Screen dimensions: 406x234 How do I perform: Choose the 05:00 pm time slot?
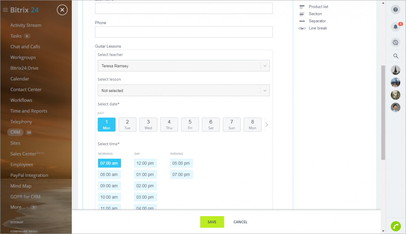click(x=181, y=163)
